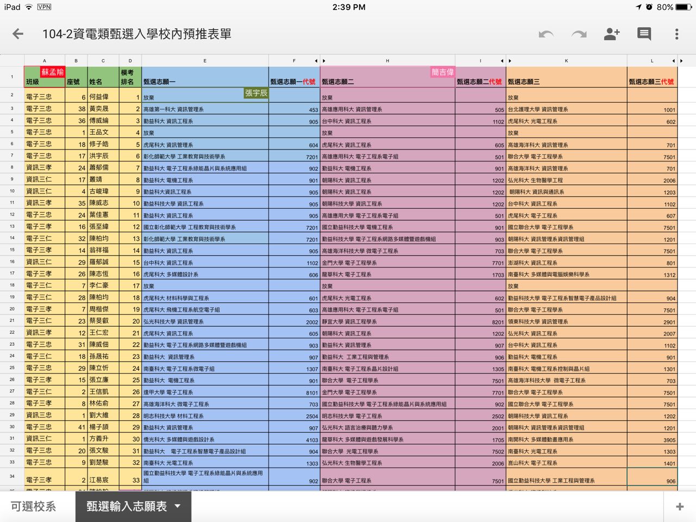Expand hidden columns via arrow in column L header

[673, 61]
